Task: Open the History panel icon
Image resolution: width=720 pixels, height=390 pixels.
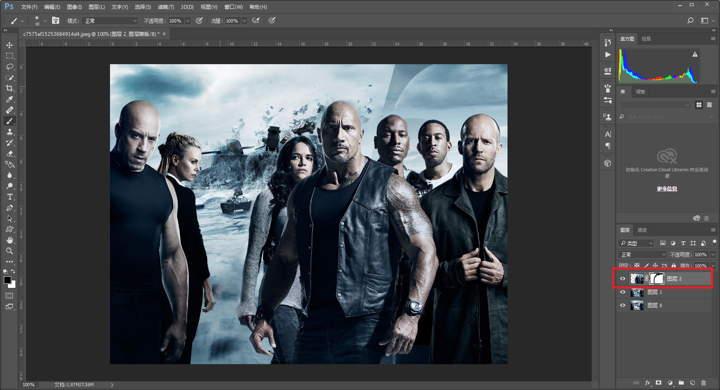Action: pyautogui.click(x=608, y=42)
